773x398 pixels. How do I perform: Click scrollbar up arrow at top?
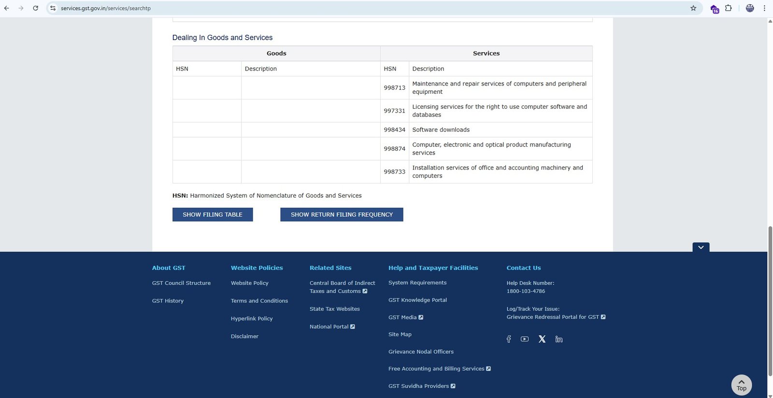[770, 21]
